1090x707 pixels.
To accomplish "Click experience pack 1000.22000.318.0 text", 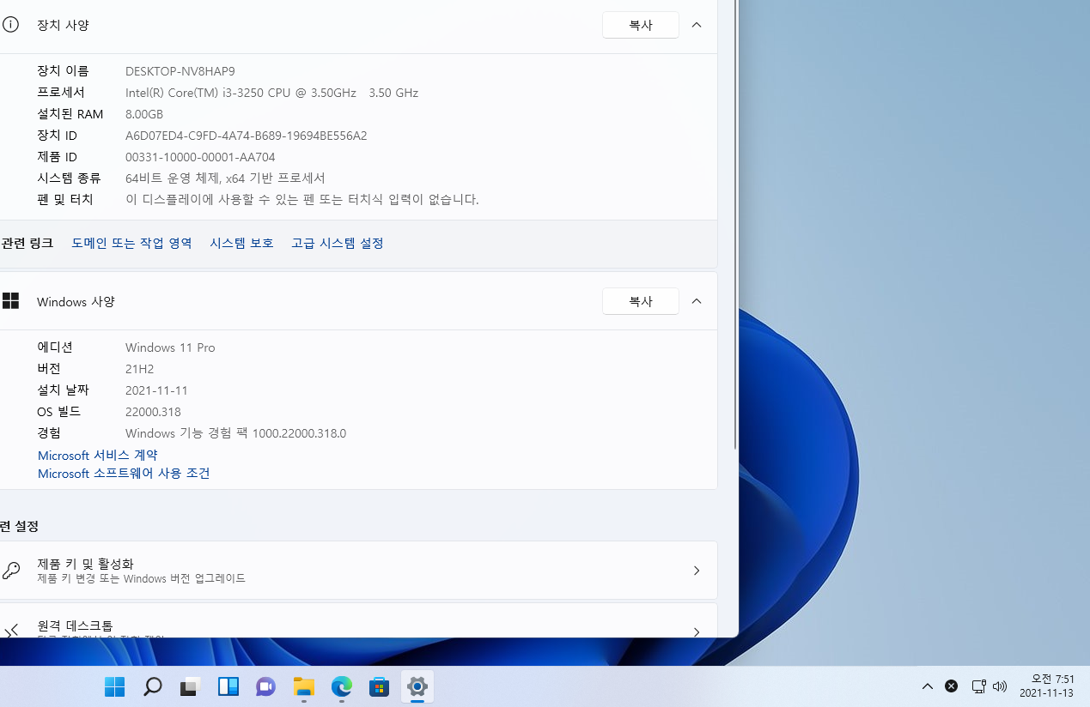I will pyautogui.click(x=236, y=433).
